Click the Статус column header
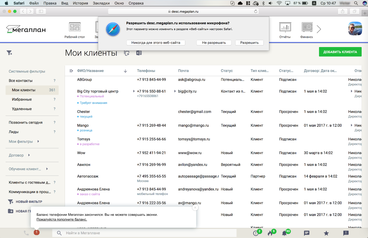The height and width of the screenshot is (238, 368). point(227,71)
